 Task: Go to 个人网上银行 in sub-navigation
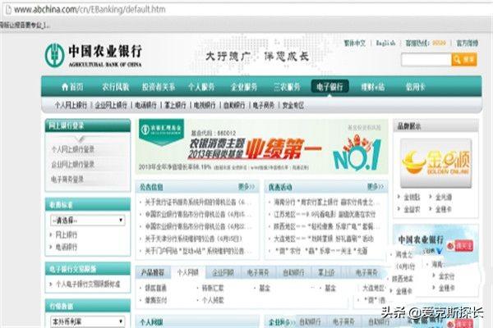(x=71, y=105)
